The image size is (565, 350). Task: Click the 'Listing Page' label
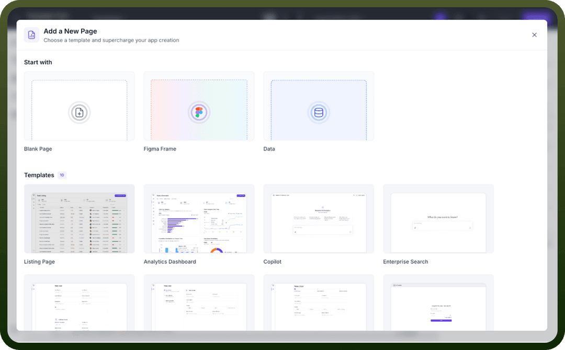39,262
